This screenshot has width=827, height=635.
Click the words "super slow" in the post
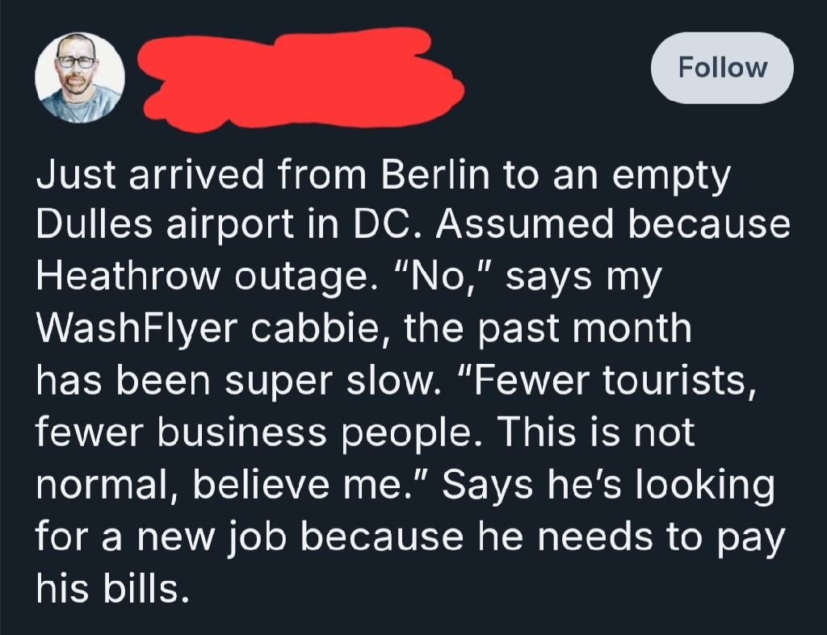coord(334,381)
